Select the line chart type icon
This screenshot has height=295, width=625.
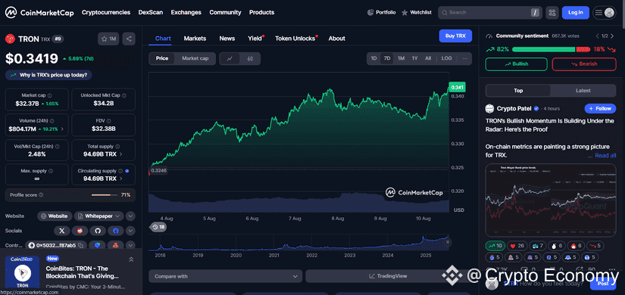pyautogui.click(x=230, y=58)
